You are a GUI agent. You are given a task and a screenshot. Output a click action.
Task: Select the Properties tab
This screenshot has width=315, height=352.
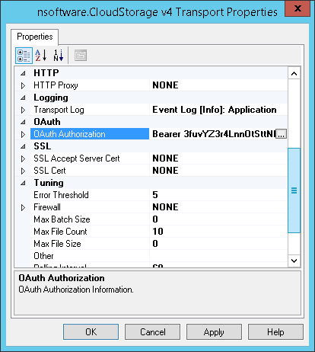35,37
